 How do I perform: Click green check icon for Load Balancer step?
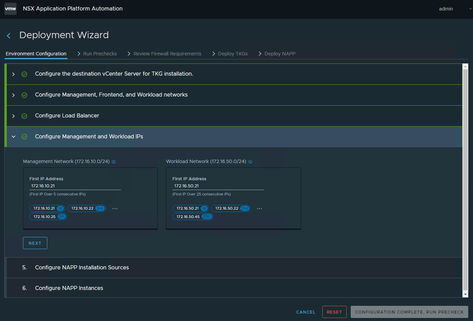click(x=24, y=116)
